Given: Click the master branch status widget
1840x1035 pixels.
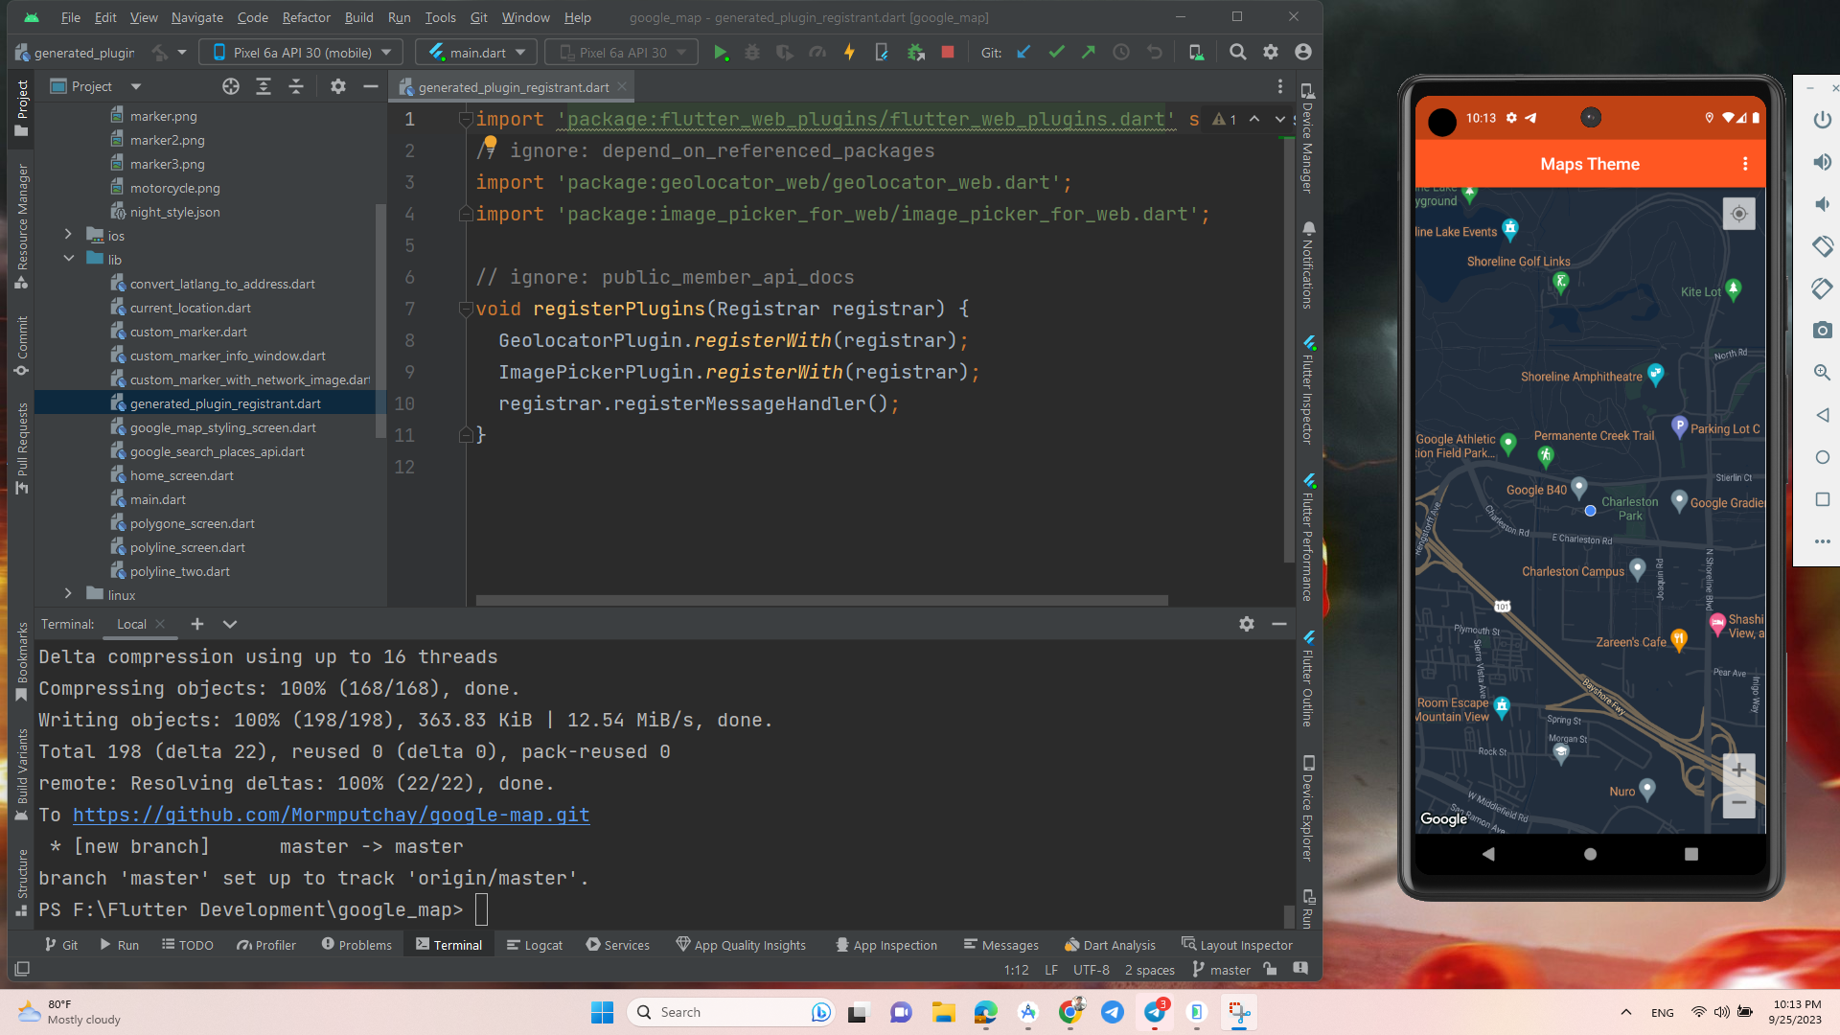Looking at the screenshot, I should (x=1221, y=970).
